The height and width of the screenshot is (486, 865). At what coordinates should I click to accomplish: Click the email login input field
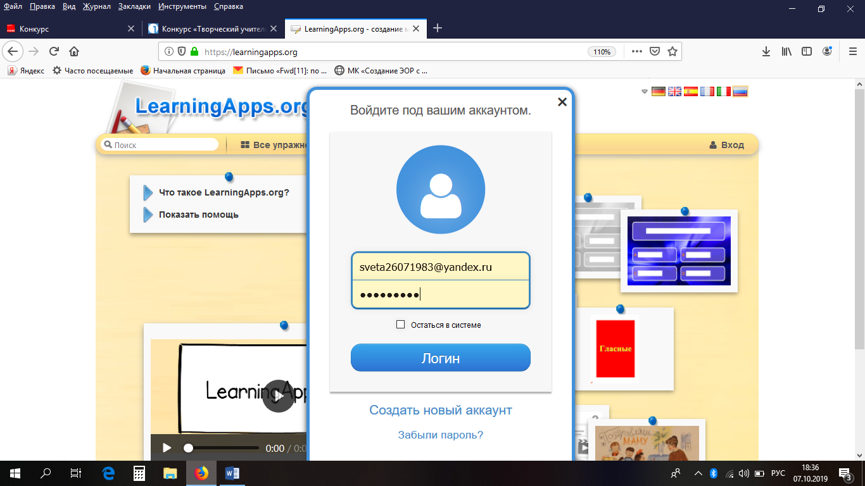click(x=440, y=267)
